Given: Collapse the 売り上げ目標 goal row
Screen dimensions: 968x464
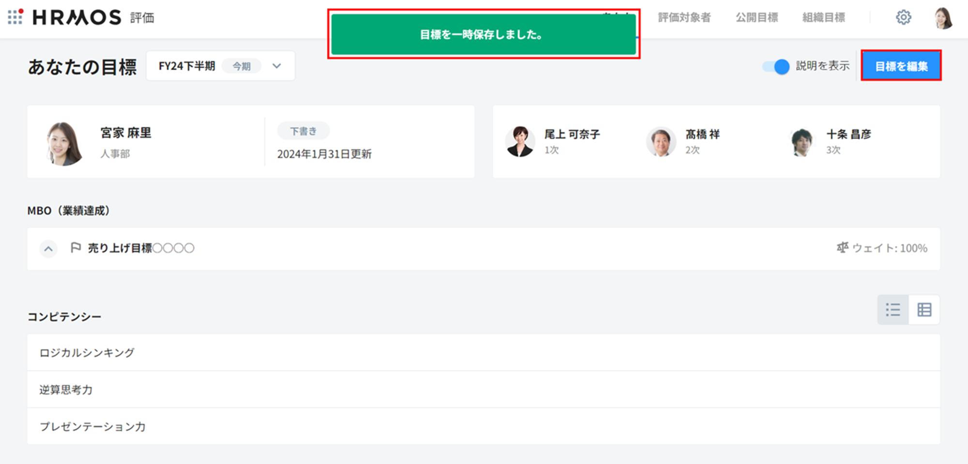Looking at the screenshot, I should coord(48,249).
